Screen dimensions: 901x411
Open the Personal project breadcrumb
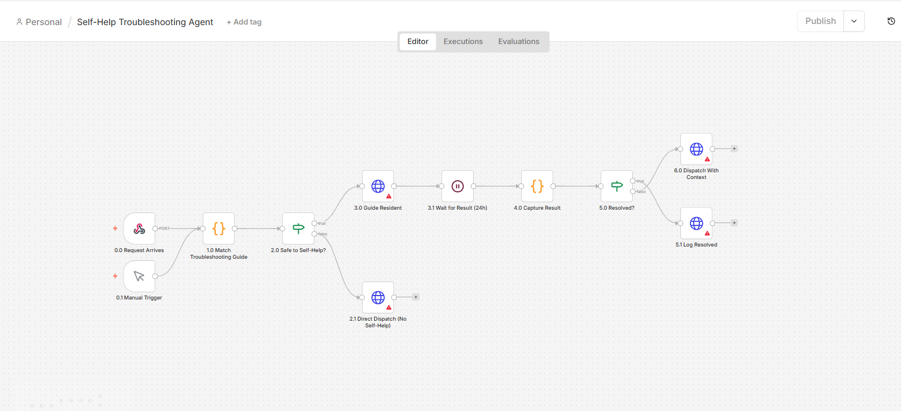39,22
